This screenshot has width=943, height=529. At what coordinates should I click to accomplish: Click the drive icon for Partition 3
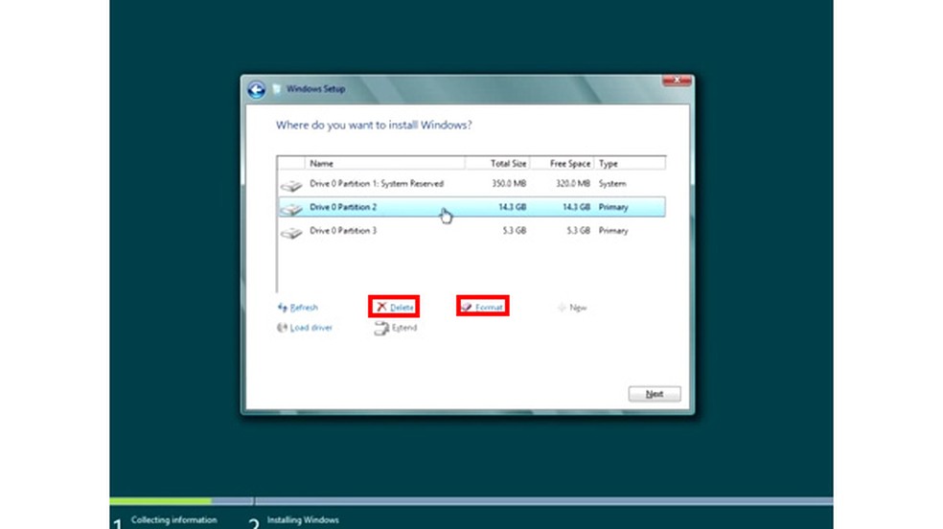coord(291,232)
